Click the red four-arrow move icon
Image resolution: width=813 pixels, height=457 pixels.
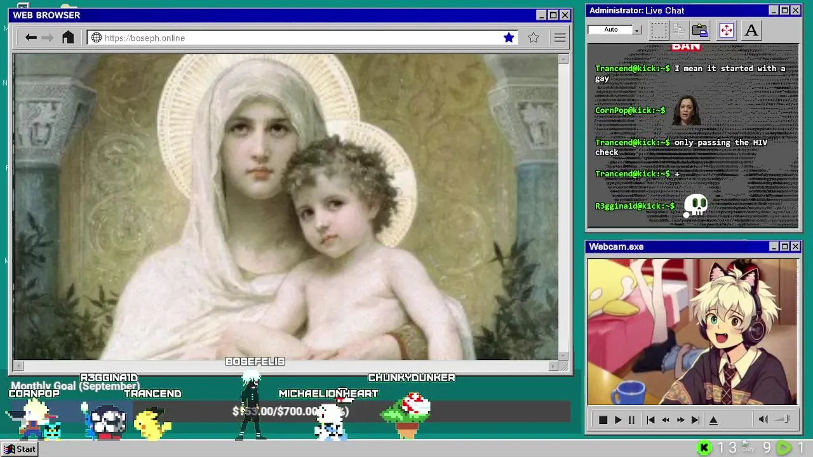(727, 30)
